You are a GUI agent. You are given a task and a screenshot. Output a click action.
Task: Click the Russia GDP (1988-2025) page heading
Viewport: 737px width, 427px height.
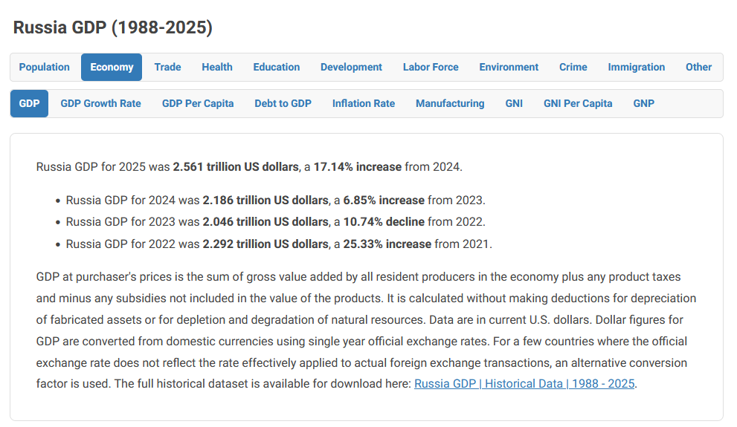[113, 27]
